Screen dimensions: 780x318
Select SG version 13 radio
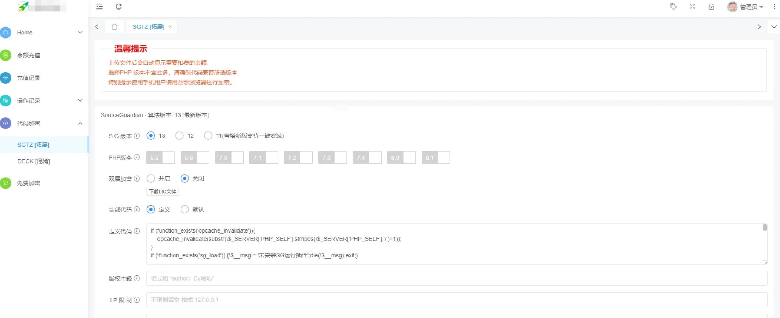pyautogui.click(x=151, y=136)
